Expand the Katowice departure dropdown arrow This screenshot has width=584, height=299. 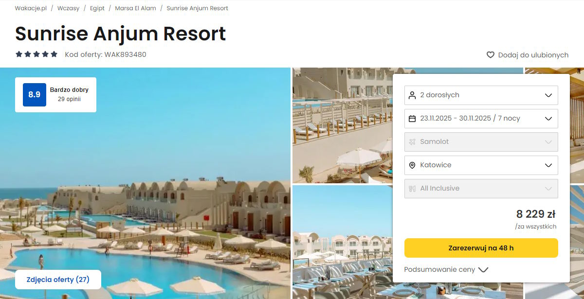548,165
